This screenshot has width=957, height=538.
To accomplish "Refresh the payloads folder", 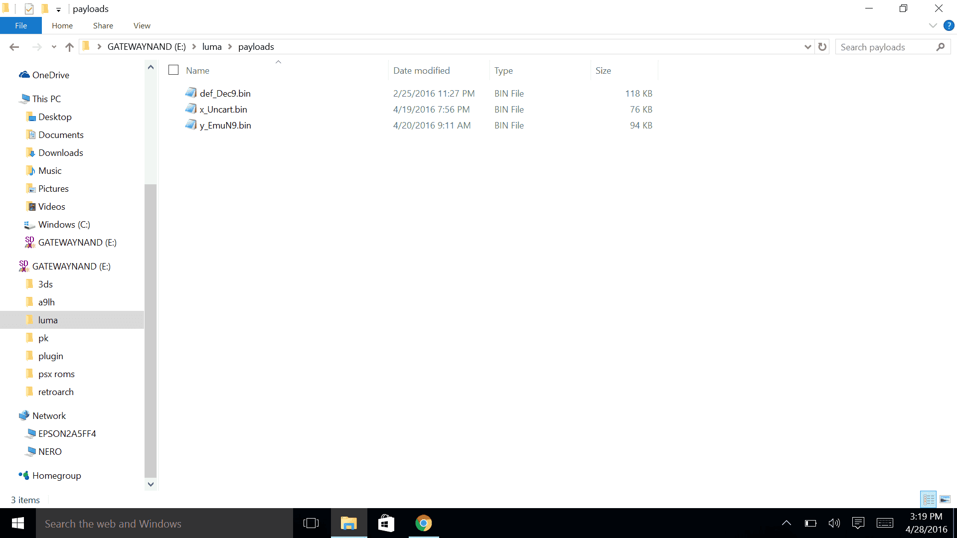I will (x=822, y=47).
